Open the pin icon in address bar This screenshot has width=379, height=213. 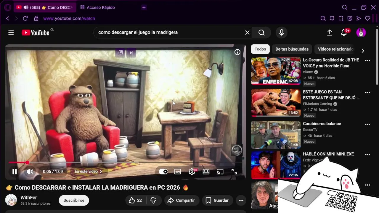pos(332,18)
